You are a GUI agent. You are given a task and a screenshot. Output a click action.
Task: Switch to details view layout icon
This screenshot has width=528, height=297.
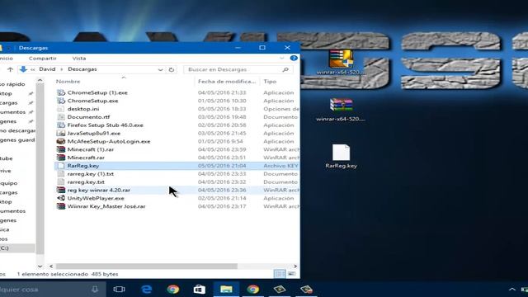coord(280,274)
